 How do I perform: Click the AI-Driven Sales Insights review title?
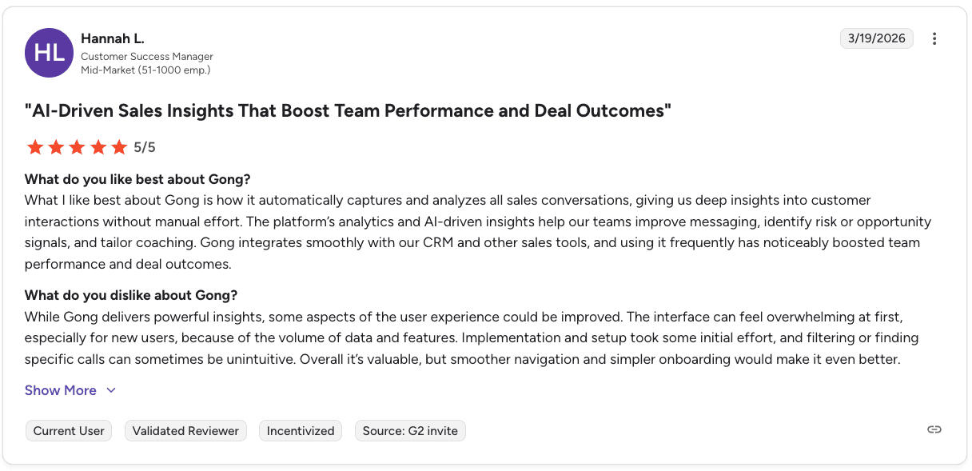point(348,110)
